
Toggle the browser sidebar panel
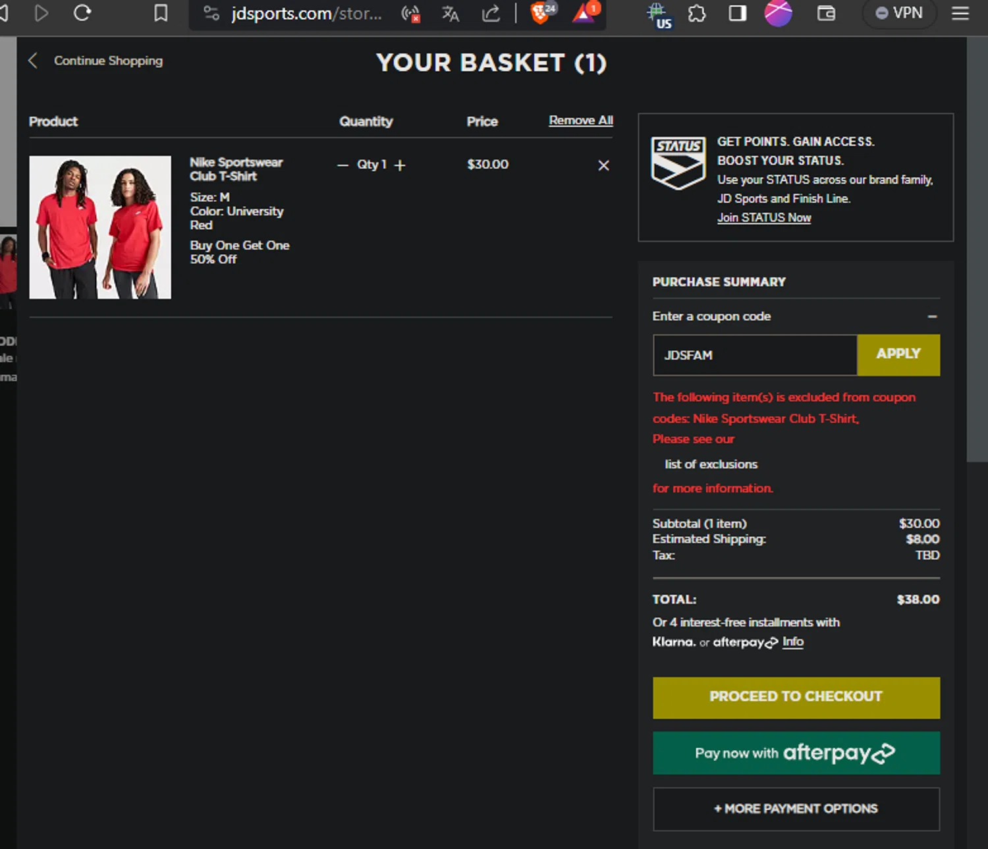coord(738,13)
